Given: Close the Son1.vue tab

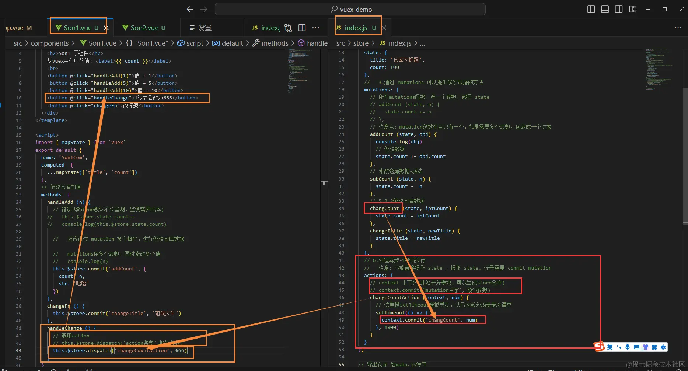Looking at the screenshot, I should coord(106,28).
